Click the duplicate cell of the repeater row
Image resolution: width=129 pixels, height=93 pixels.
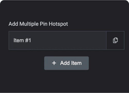click(x=115, y=40)
